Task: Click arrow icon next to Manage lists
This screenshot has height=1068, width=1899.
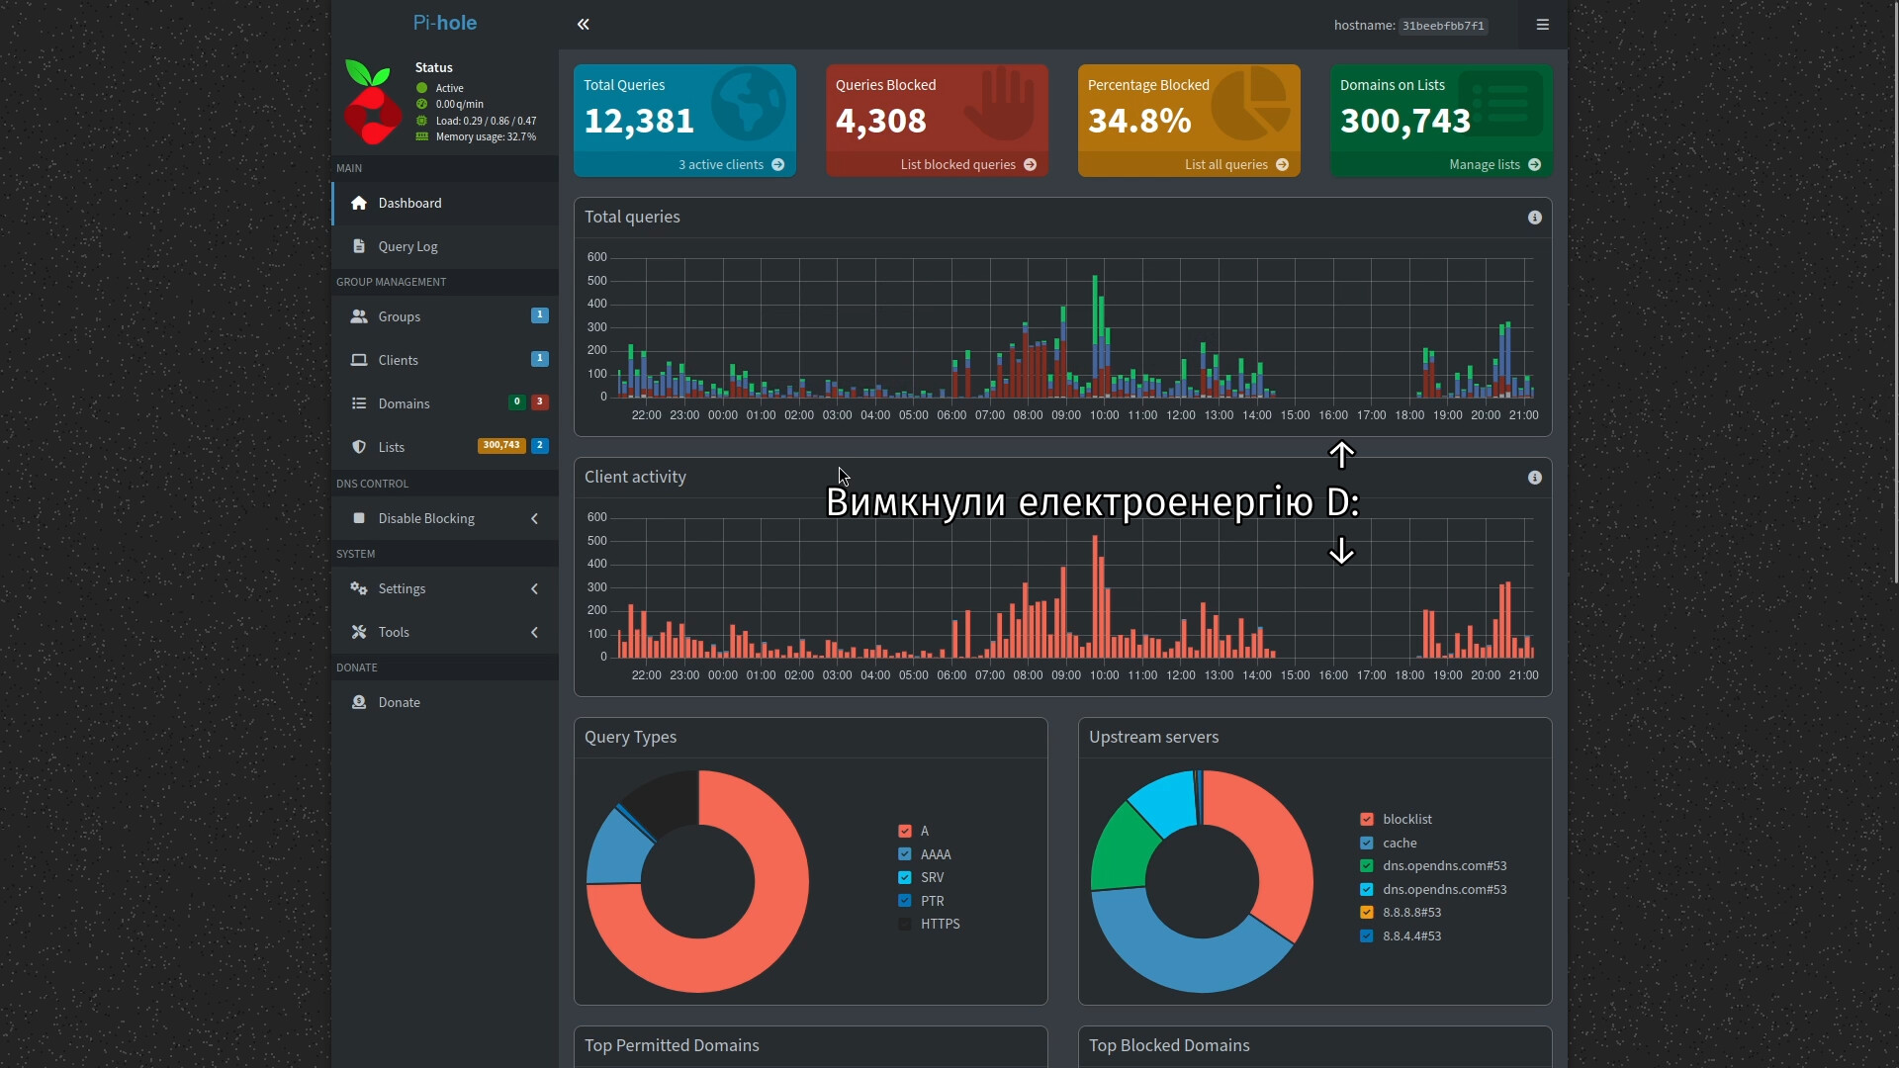Action: coord(1534,165)
